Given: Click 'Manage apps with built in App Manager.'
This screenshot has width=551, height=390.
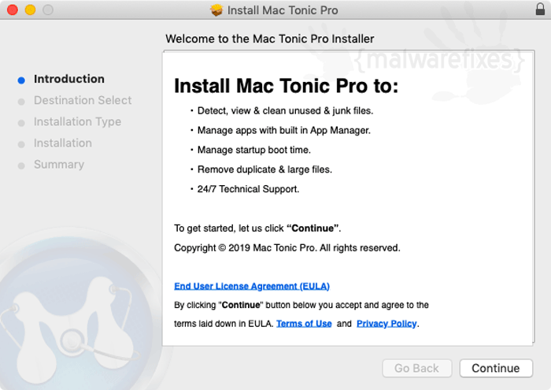Looking at the screenshot, I should point(284,131).
